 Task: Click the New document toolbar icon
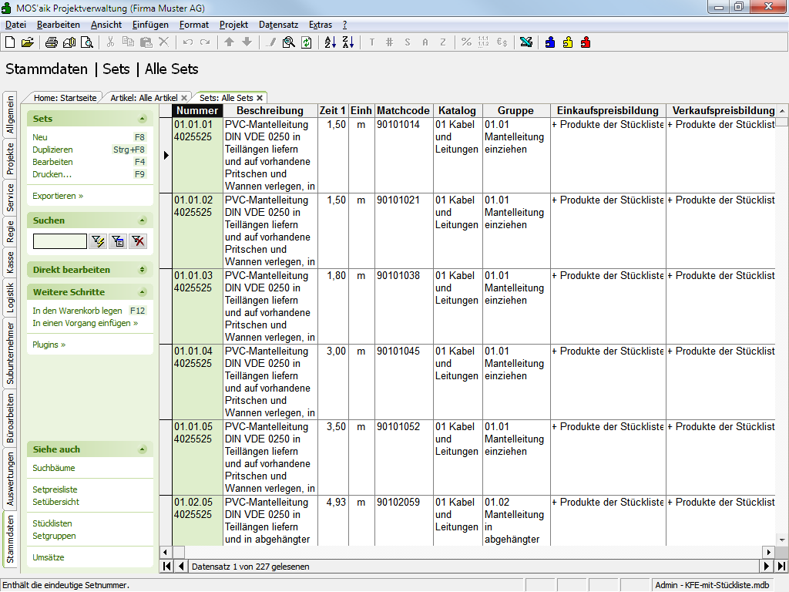click(x=10, y=42)
